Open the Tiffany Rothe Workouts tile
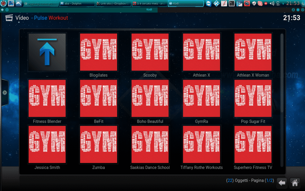Image resolution: width=305 pixels, height=191 pixels. (202, 144)
